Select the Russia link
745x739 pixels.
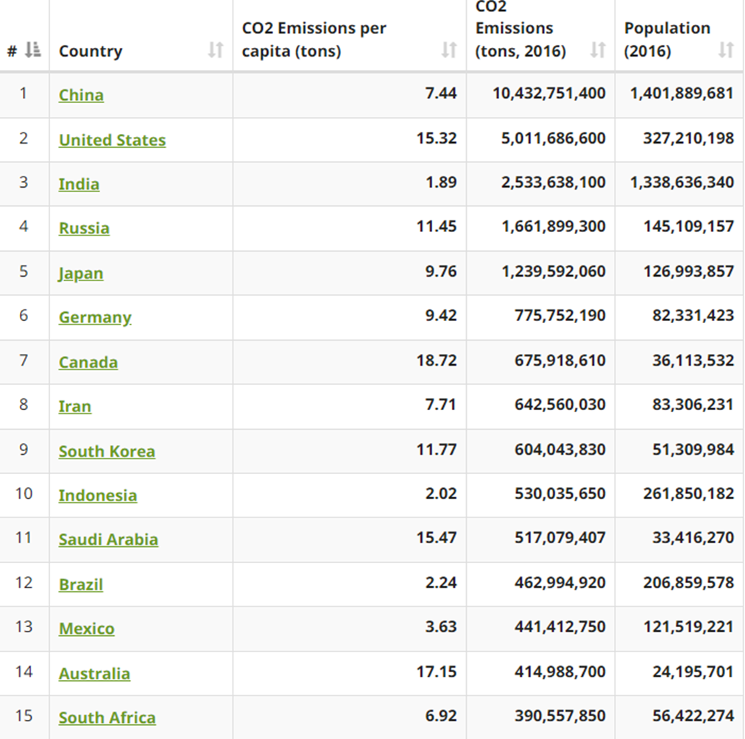[84, 228]
